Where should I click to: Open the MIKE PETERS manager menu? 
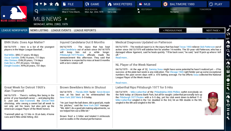(x=121, y=4)
